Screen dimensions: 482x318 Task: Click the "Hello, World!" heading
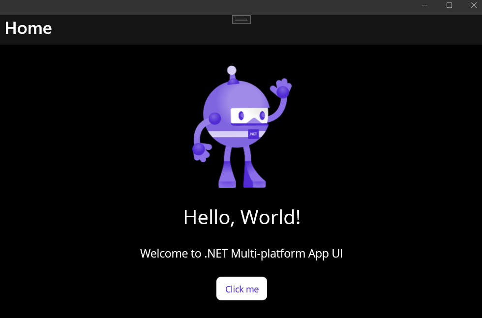click(242, 217)
